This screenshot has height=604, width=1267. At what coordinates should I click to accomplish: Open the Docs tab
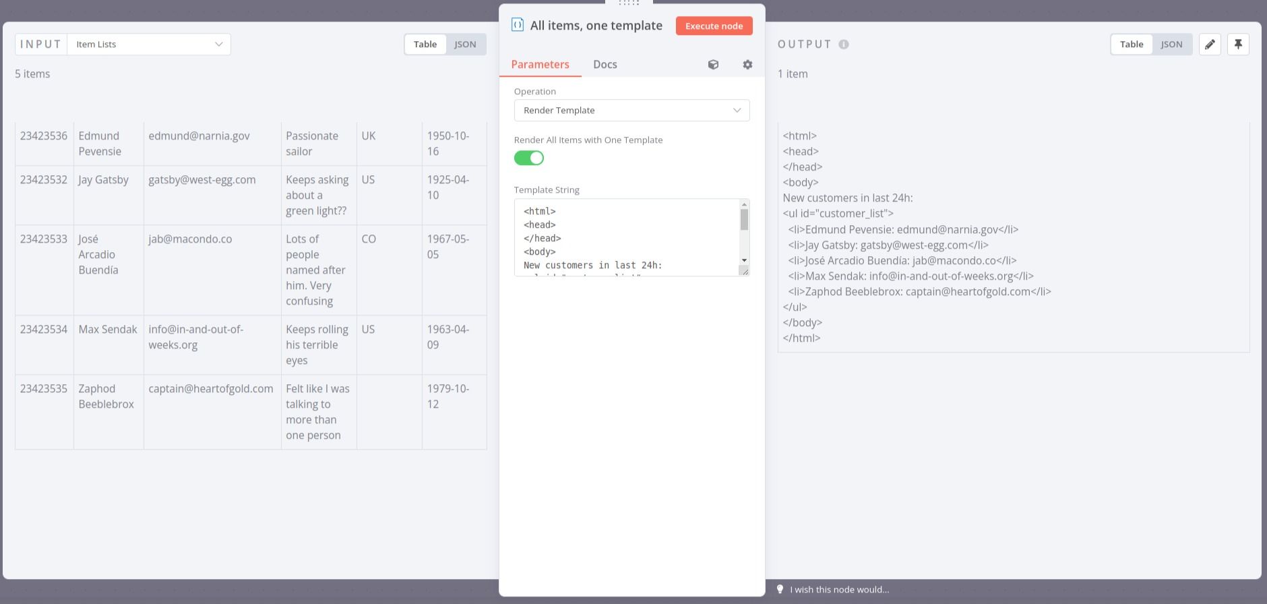(605, 65)
